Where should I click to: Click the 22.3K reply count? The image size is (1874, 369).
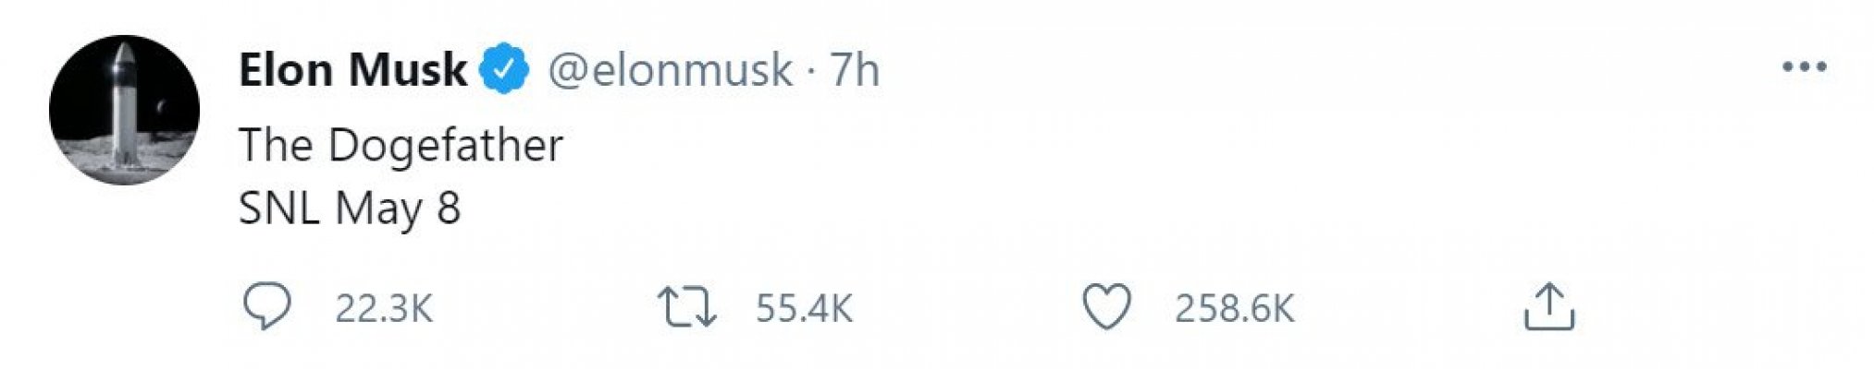pos(383,308)
